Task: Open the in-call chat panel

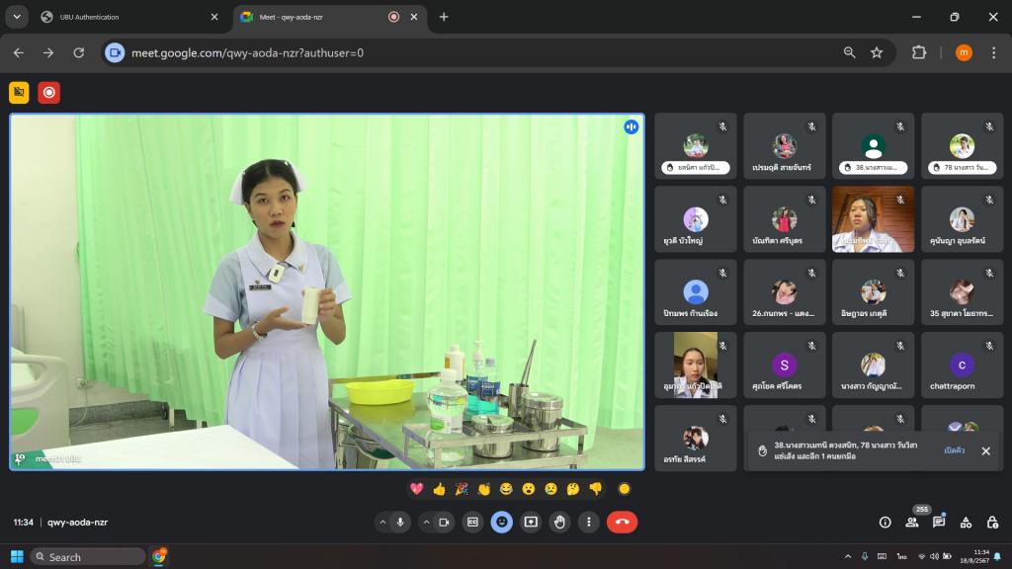Action: (x=939, y=522)
